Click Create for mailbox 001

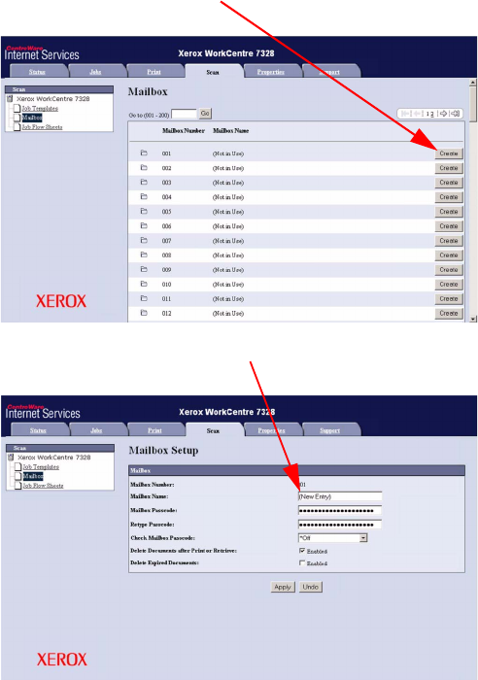[x=449, y=153]
